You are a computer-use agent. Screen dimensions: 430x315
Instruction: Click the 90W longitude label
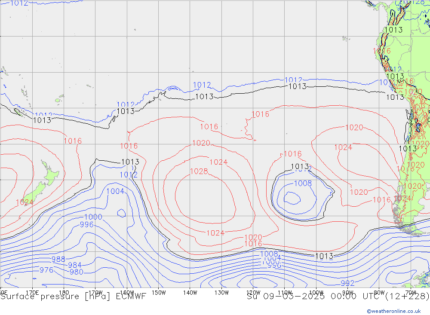(348, 293)
